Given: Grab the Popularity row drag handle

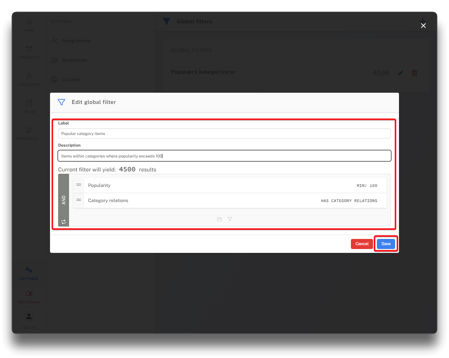Looking at the screenshot, I should [79, 185].
